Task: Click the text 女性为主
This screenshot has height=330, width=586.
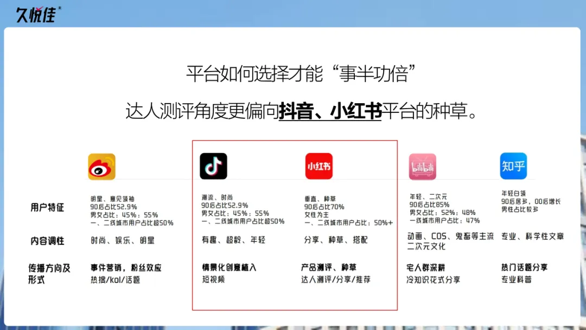Action: point(316,214)
